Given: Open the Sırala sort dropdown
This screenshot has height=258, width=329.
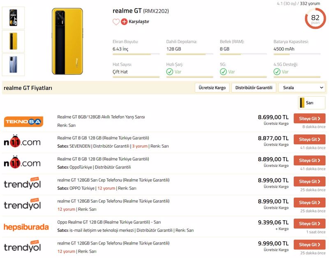Looking at the screenshot, I should [302, 88].
